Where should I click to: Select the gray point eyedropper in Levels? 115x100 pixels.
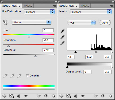pyautogui.click(x=62, y=37)
